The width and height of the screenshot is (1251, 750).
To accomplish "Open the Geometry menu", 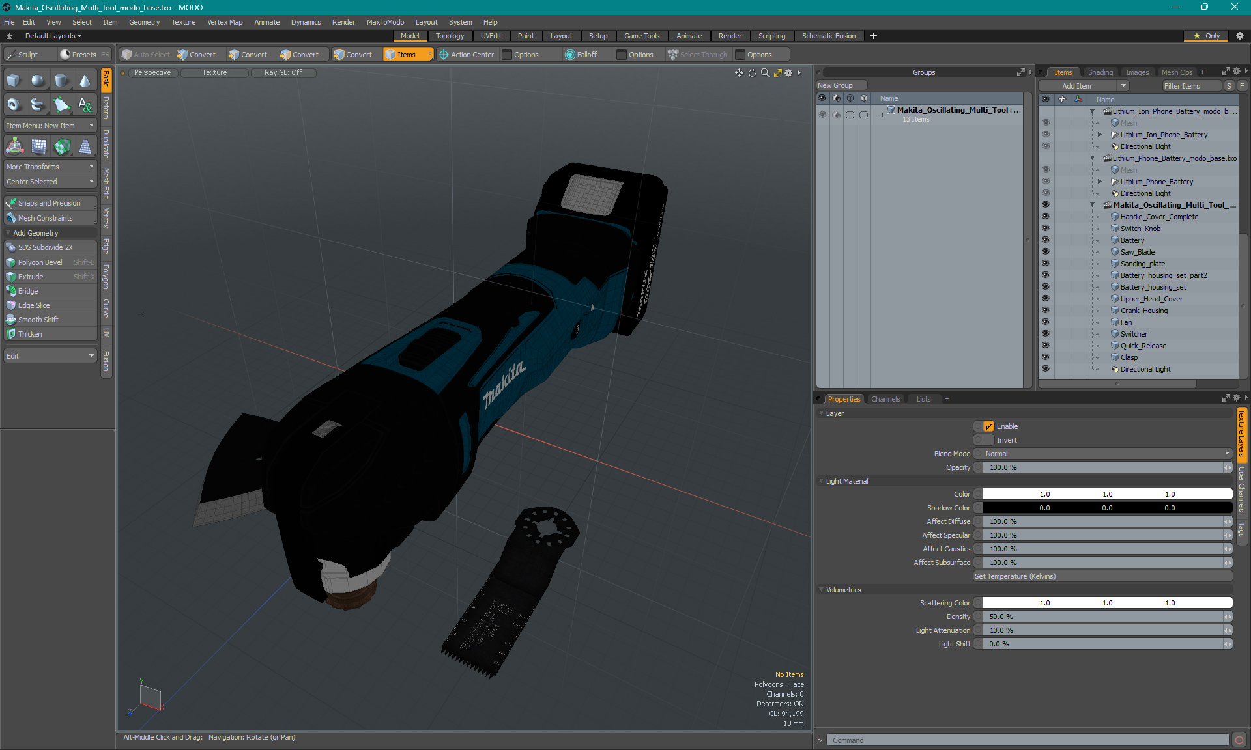I will 144,22.
